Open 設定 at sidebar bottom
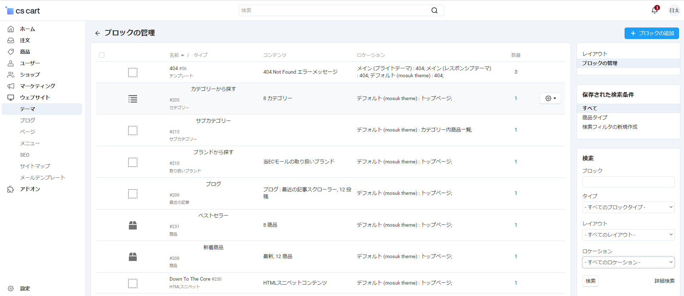Screen dimensions: 684x296 point(25,288)
